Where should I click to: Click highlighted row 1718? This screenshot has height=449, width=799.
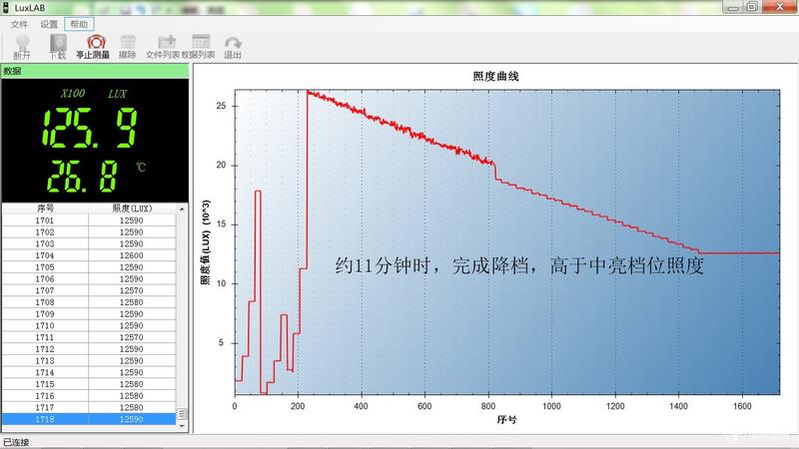click(89, 419)
